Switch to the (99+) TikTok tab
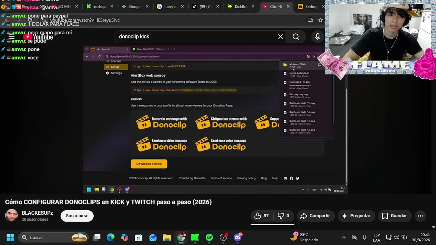The image size is (436, 245). click(x=206, y=6)
